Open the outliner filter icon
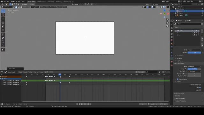 coord(199,4)
